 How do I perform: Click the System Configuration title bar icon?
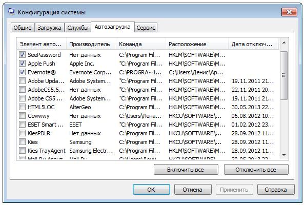coord(11,12)
